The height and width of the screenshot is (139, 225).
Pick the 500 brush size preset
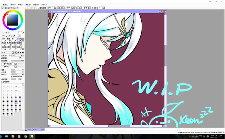click(x=12, y=114)
